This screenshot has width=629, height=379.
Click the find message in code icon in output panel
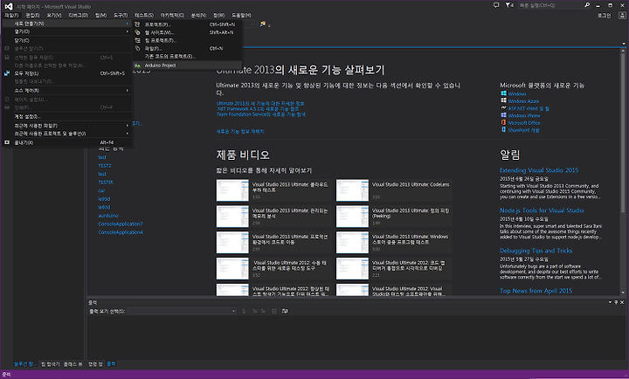pyautogui.click(x=245, y=311)
